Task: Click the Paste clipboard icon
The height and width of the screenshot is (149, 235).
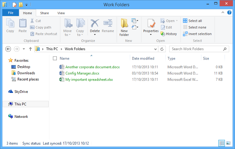Action: pos(23,23)
